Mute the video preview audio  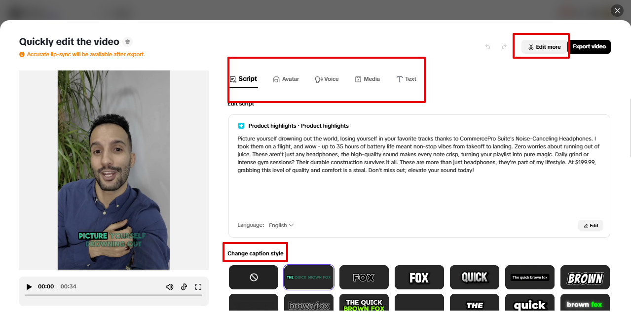coord(170,286)
